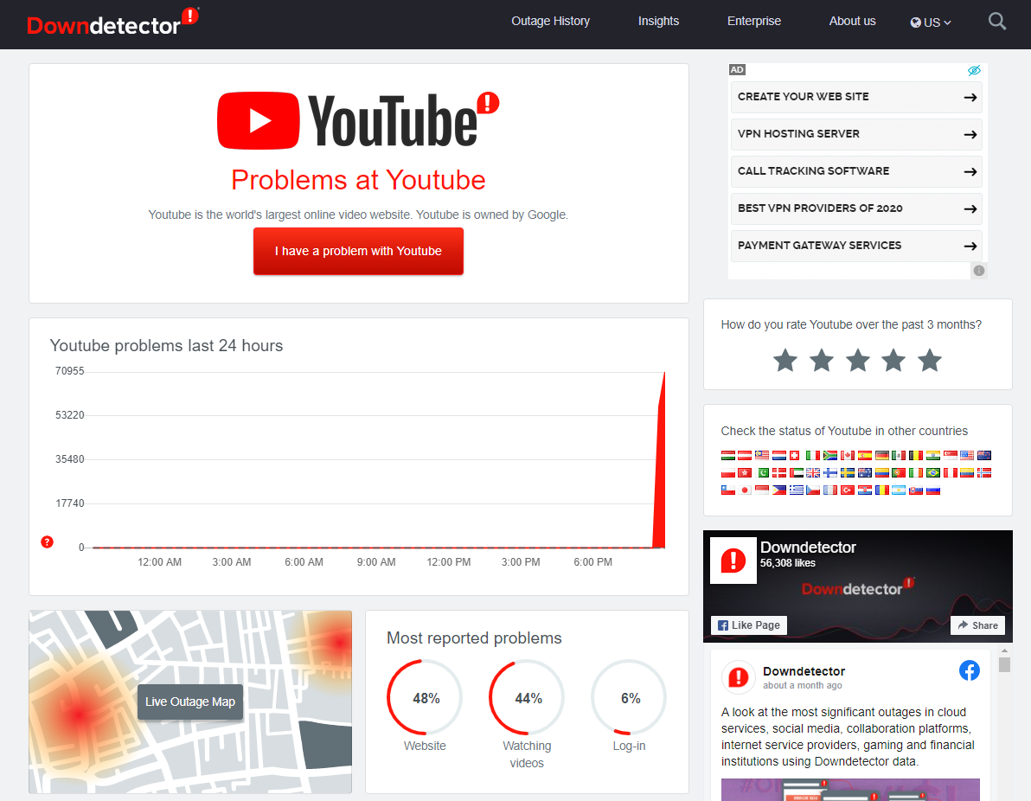Rate Youtube one star
Image resolution: width=1031 pixels, height=801 pixels.
[x=785, y=361]
